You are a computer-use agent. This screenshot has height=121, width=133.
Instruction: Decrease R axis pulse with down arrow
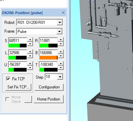click(61, 44)
